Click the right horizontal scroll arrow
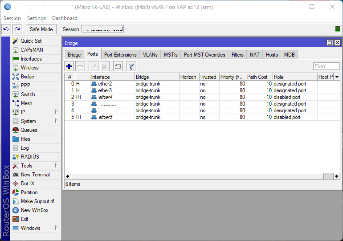This screenshot has width=343, height=241. [337, 176]
